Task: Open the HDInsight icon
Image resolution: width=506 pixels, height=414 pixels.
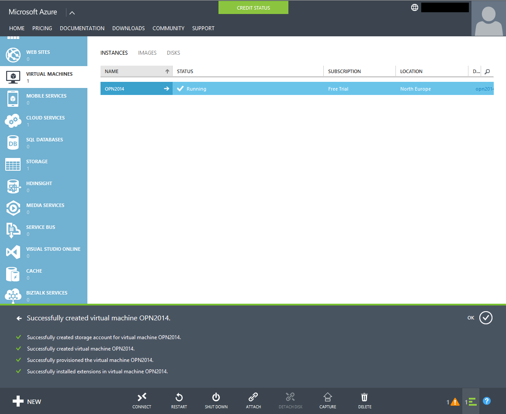Action: pyautogui.click(x=13, y=186)
